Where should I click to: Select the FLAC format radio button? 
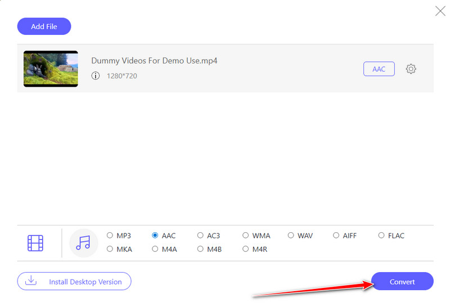tap(382, 236)
